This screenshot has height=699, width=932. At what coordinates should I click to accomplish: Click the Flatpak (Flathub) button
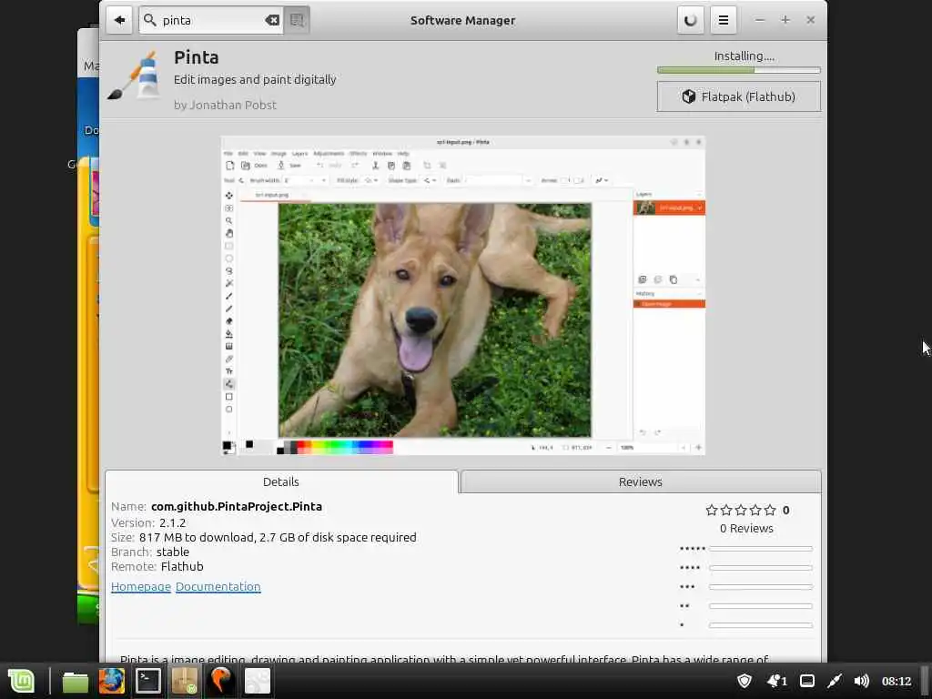click(739, 96)
